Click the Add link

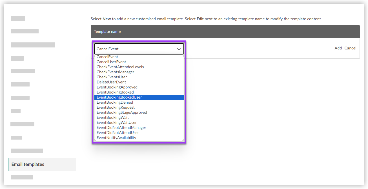click(338, 48)
